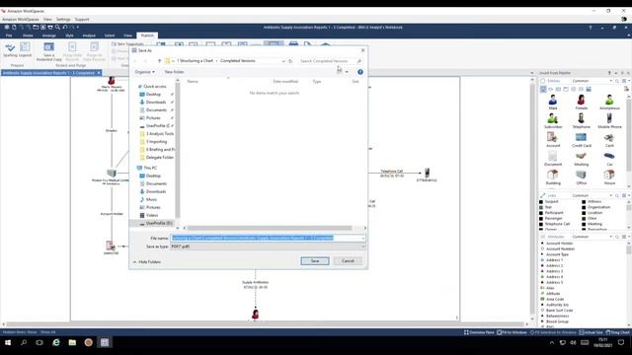The width and height of the screenshot is (632, 355).
Task: Open the Organize dropdown in Save As
Action: point(145,72)
